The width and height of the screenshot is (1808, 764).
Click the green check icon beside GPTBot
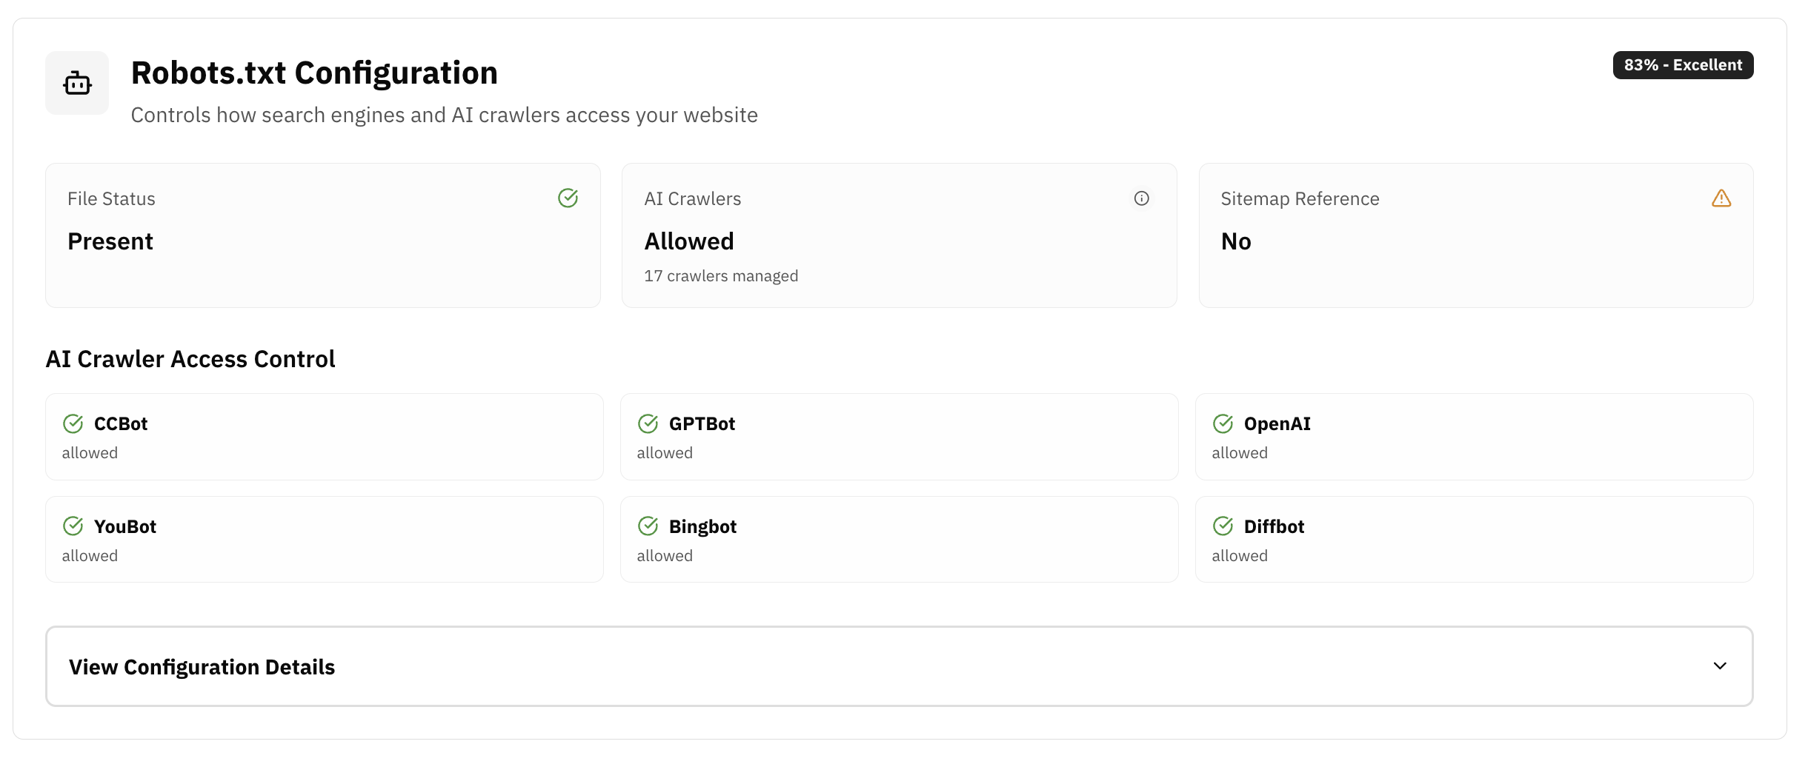[648, 423]
